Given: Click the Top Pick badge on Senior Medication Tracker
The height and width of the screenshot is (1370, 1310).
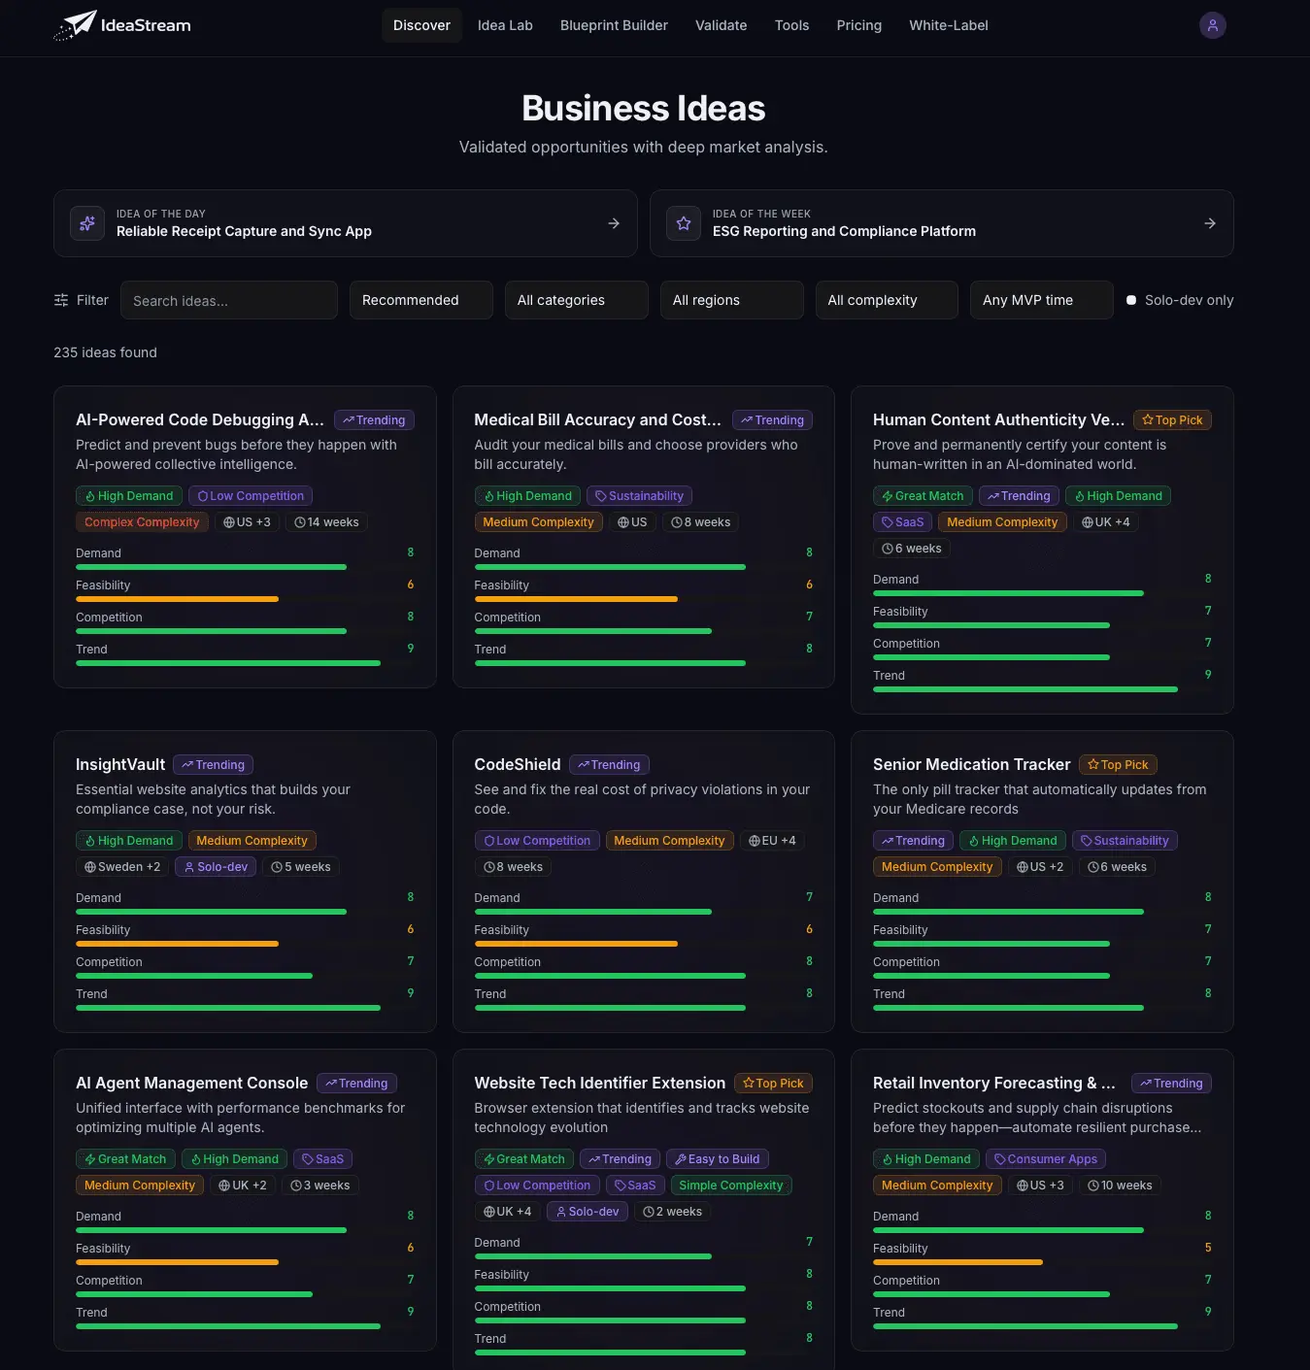Looking at the screenshot, I should (x=1118, y=765).
